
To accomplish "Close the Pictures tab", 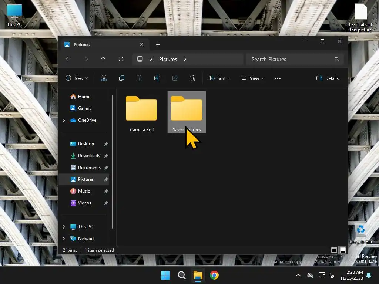I will pos(142,44).
